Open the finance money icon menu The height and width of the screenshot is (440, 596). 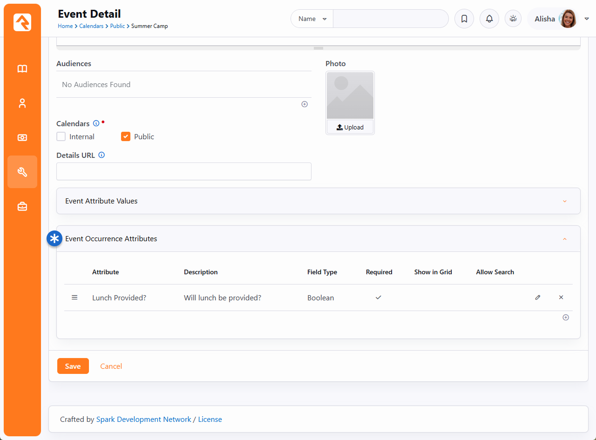point(22,138)
